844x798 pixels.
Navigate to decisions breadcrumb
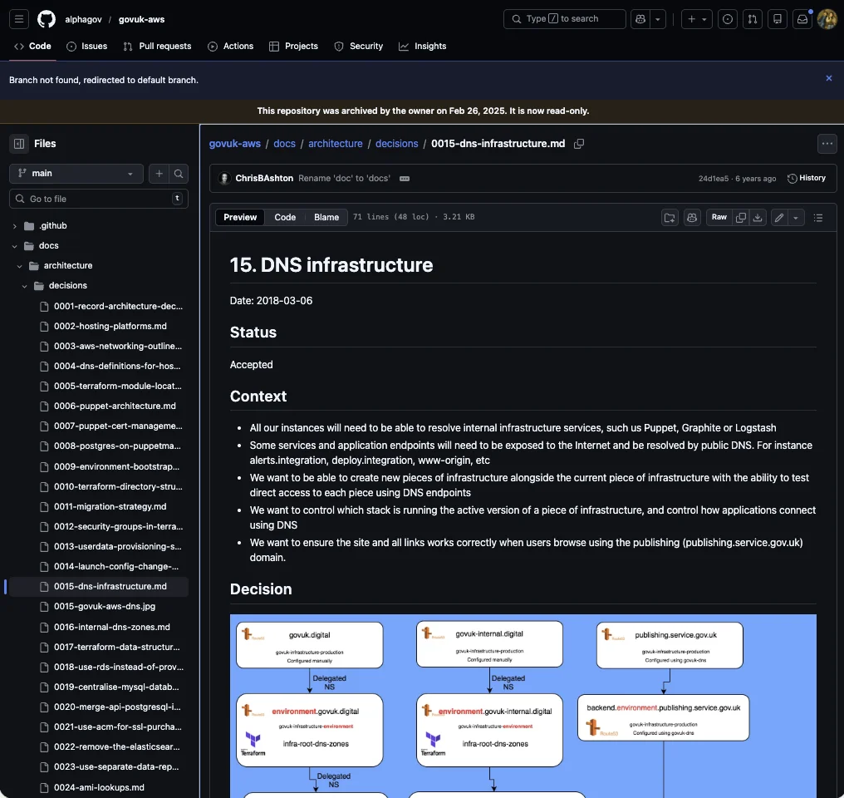pos(397,144)
